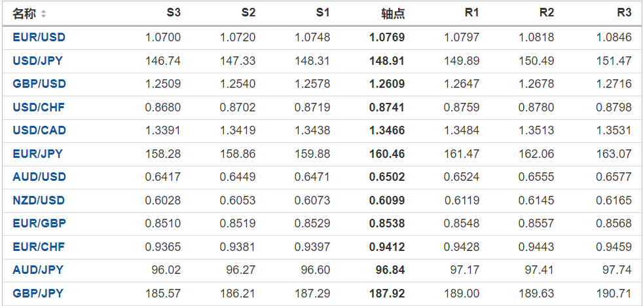
Task: Click the R3 column header
Action: tap(624, 12)
